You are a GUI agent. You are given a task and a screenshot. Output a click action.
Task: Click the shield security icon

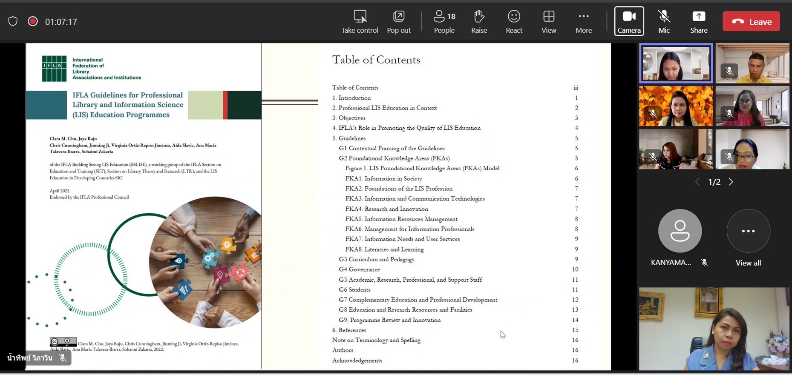pyautogui.click(x=13, y=21)
